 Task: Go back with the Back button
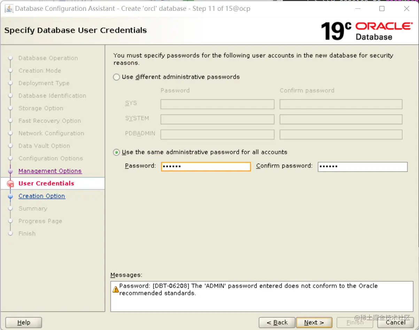pos(277,323)
